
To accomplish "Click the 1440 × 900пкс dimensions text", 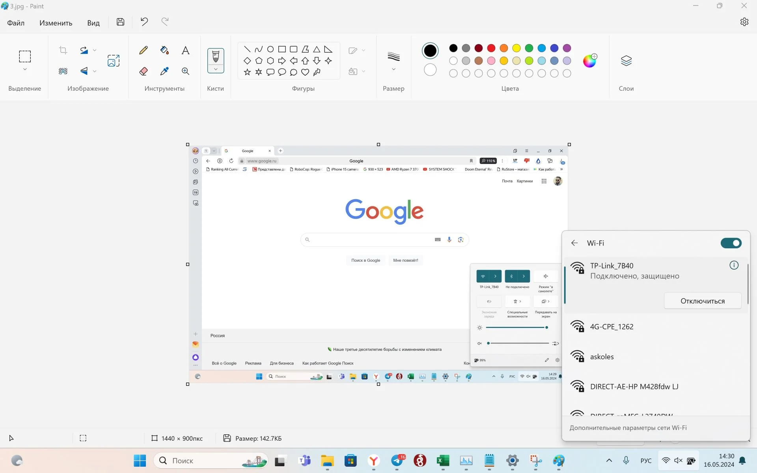I will coord(182,438).
